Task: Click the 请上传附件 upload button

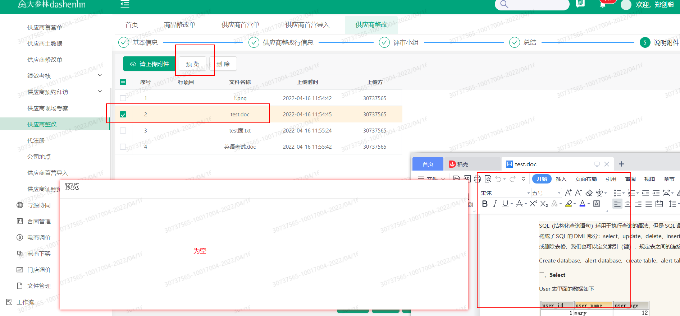Action: click(149, 64)
